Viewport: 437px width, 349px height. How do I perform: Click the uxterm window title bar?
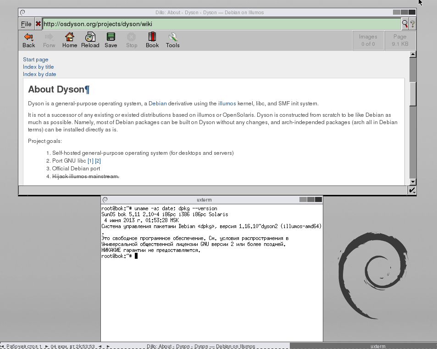[204, 200]
